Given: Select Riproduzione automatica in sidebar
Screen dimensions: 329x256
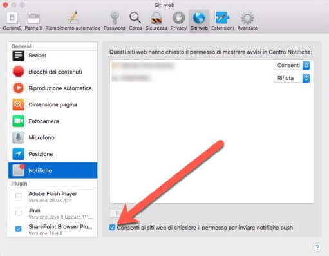Looking at the screenshot, I should tap(53, 88).
